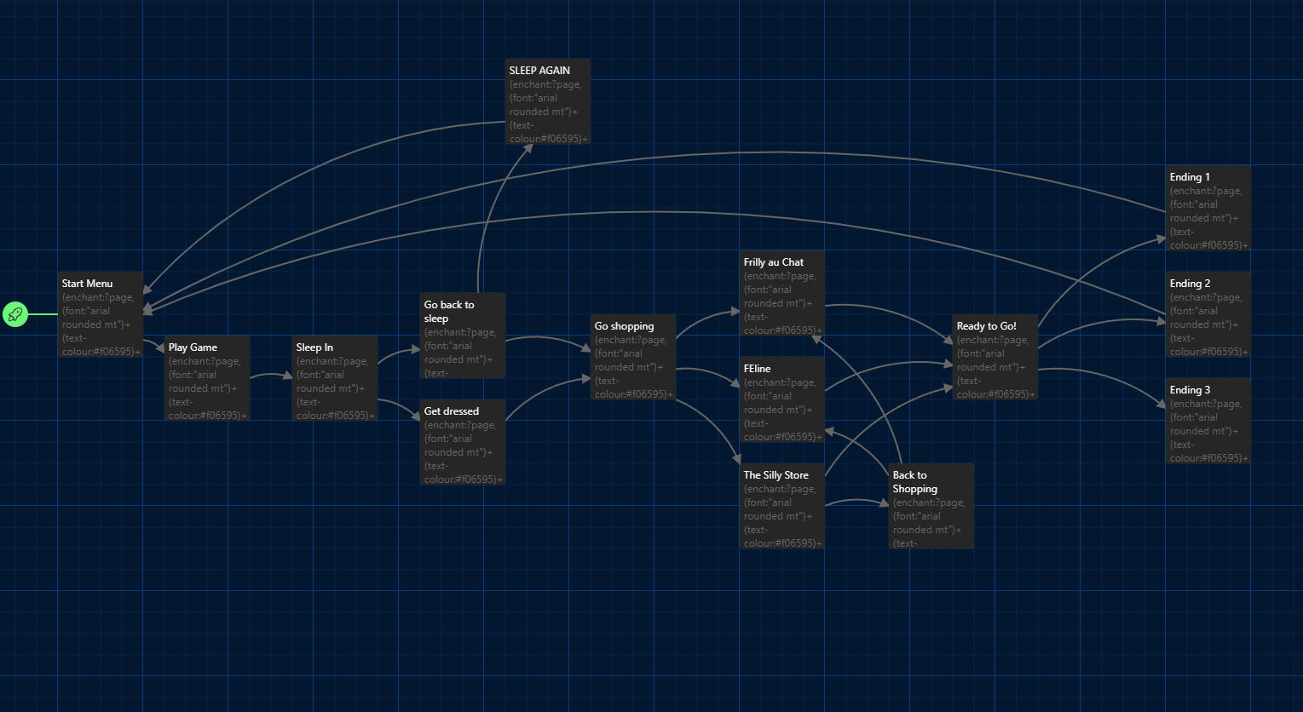The width and height of the screenshot is (1303, 712).
Task: Click the Sleep In passage
Action: click(335, 378)
